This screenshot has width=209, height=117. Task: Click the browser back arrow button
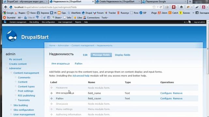[6, 7]
